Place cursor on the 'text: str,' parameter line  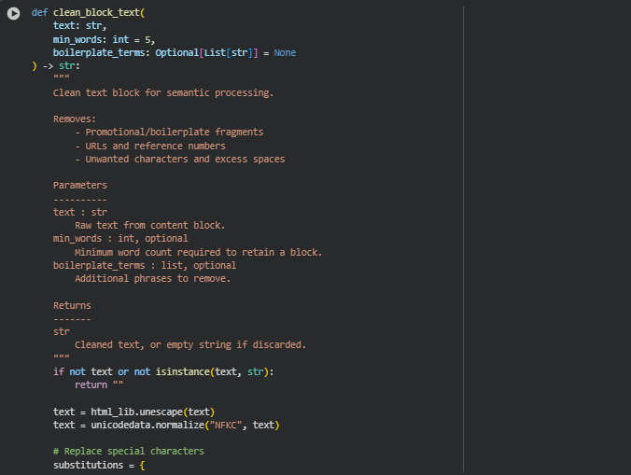(78, 26)
